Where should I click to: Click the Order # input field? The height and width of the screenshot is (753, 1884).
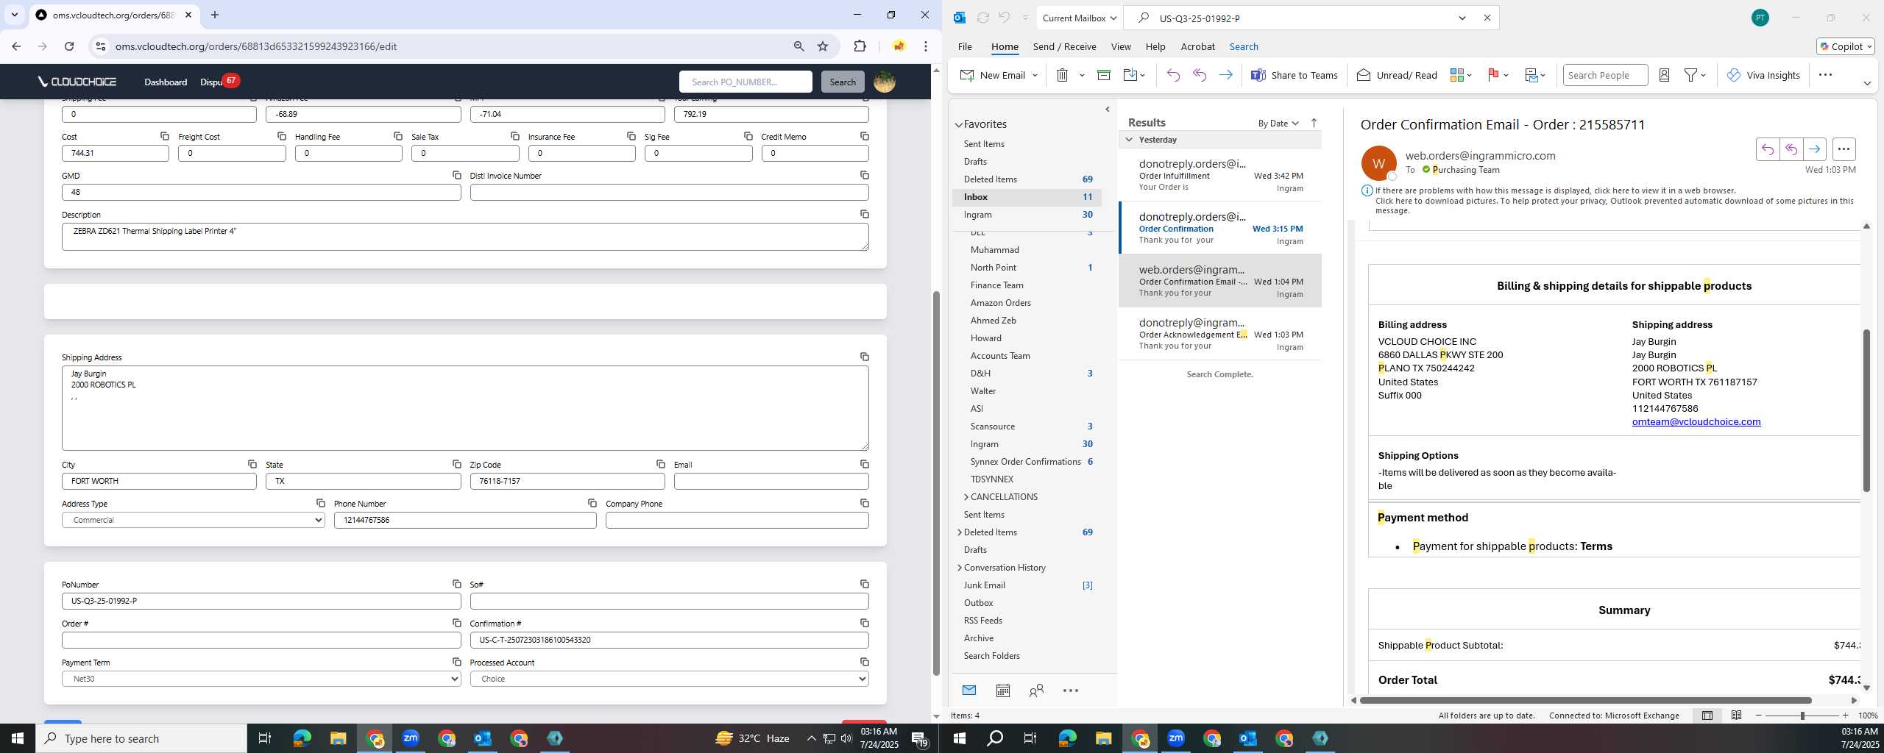coord(261,640)
